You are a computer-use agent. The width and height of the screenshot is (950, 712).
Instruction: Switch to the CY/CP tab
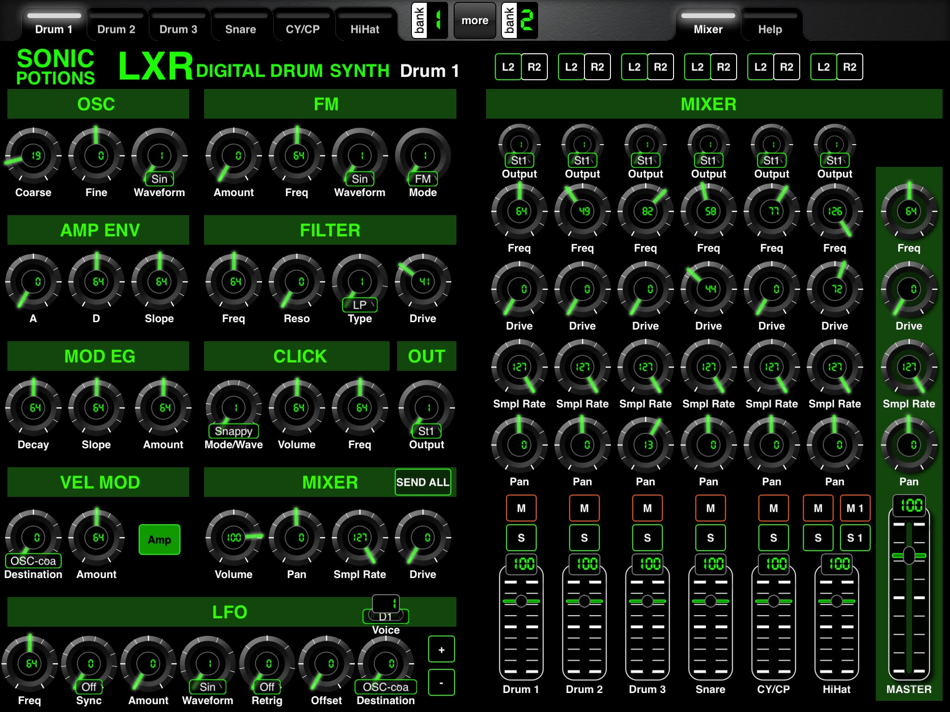coord(303,23)
